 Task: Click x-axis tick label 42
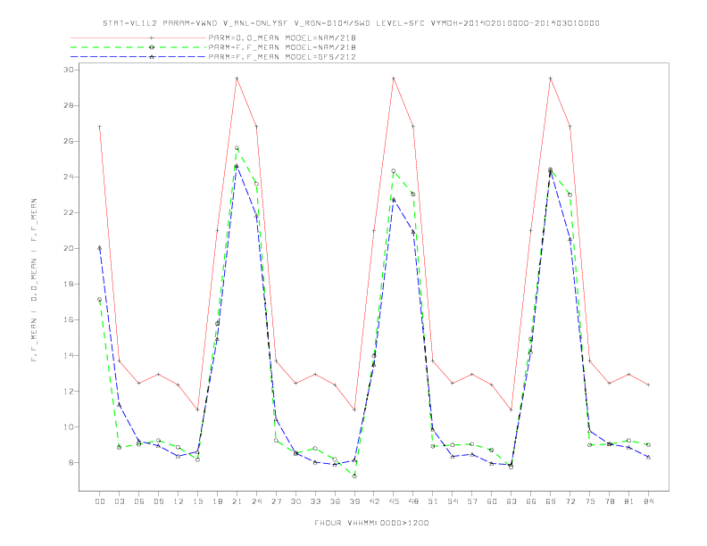[x=374, y=501]
